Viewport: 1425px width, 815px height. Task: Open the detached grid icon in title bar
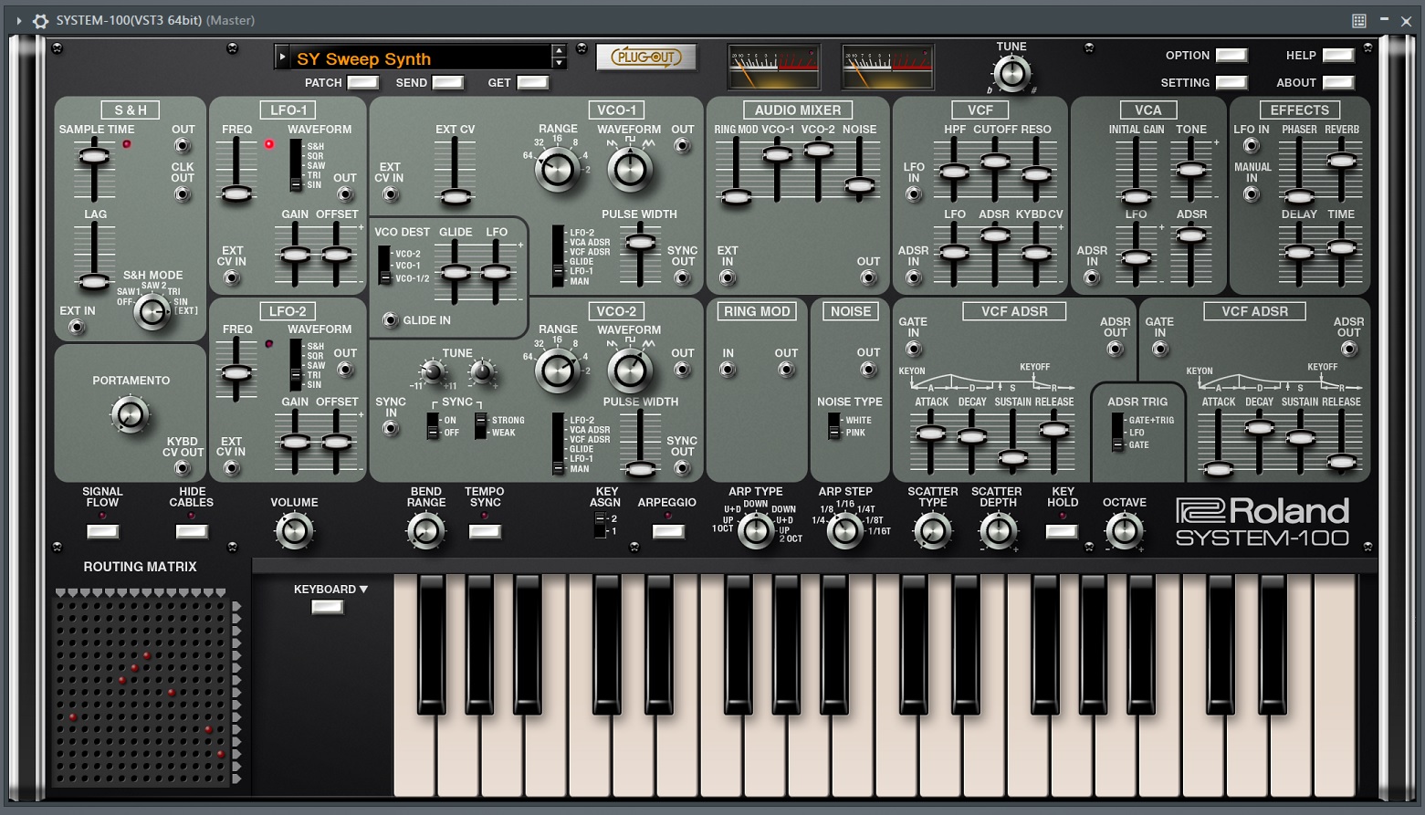point(1359,20)
